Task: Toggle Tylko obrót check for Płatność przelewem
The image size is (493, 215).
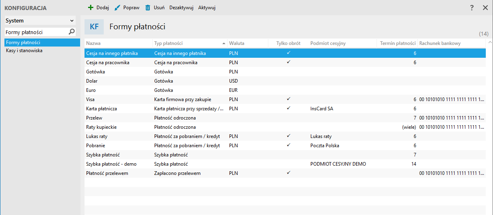Action: coord(288,173)
